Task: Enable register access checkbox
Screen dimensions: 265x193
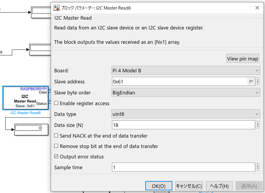Action: point(56,103)
